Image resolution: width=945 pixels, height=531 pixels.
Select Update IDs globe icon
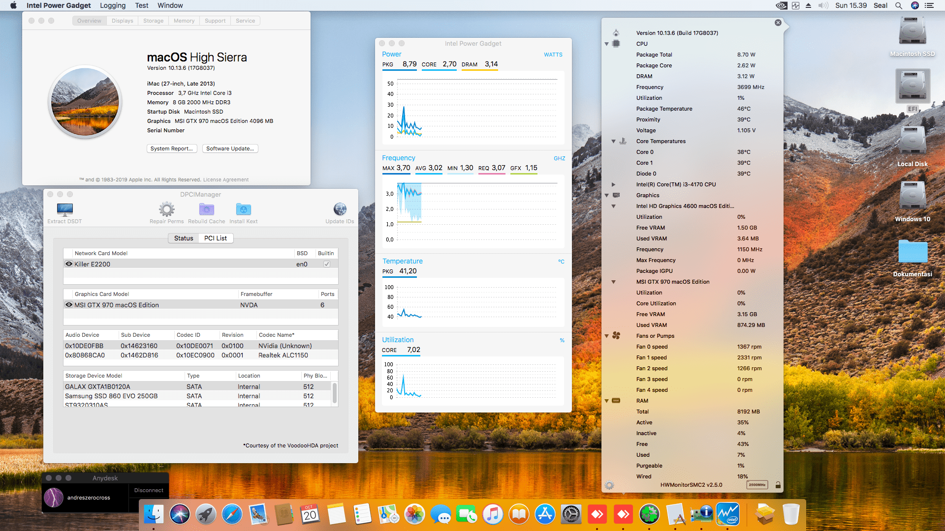point(339,209)
